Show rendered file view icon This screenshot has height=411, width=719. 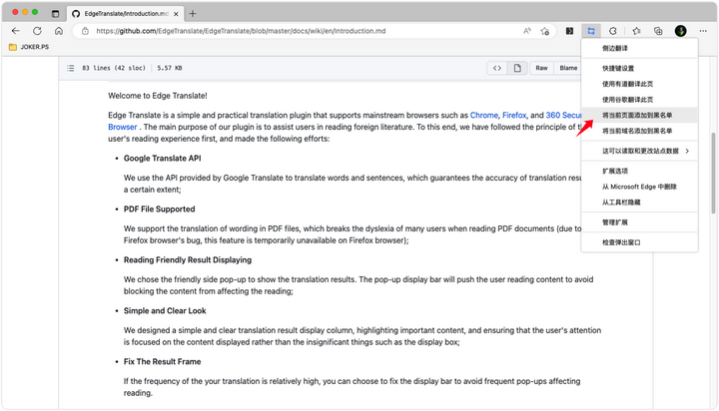(517, 68)
